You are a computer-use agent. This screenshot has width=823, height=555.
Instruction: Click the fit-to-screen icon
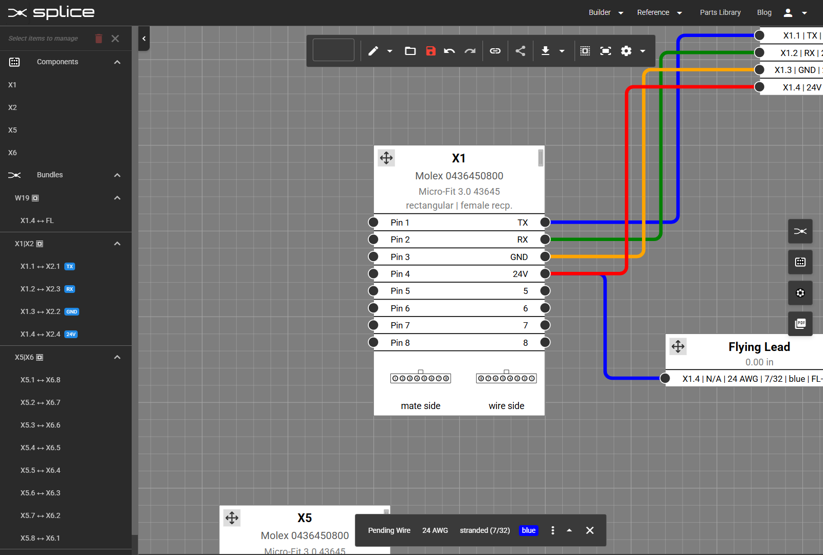(x=605, y=51)
